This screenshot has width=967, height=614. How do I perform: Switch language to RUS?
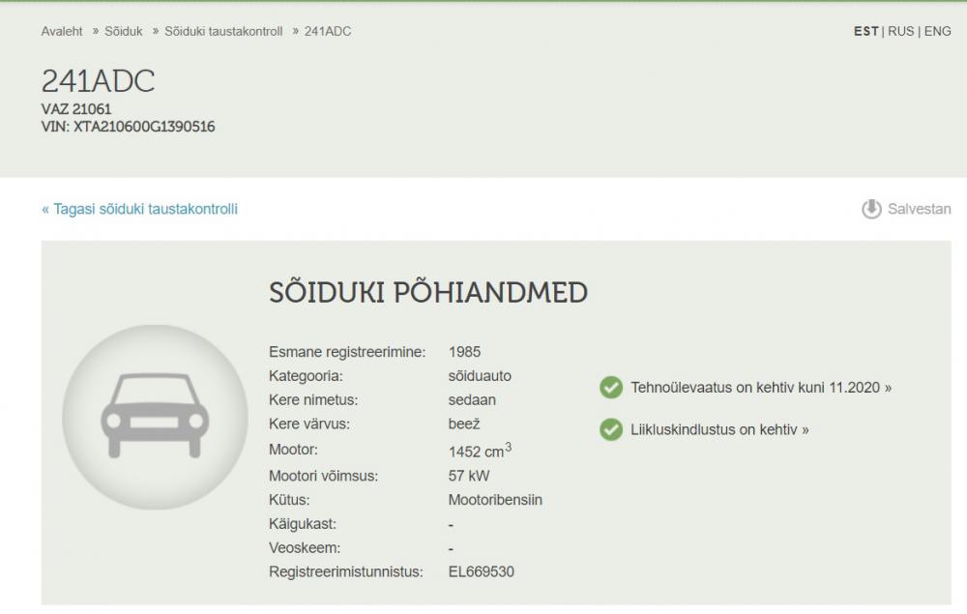tap(901, 31)
